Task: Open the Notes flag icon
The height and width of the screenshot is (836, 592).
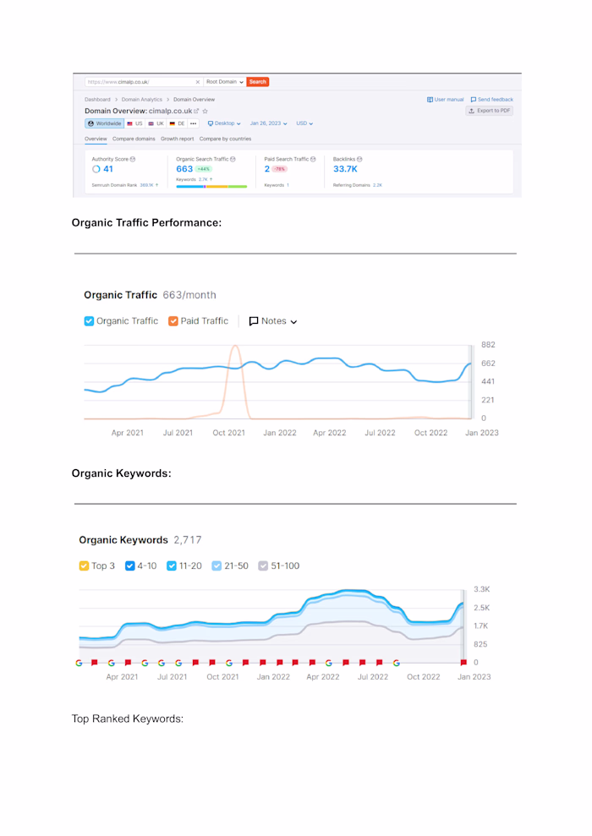Action: point(255,321)
